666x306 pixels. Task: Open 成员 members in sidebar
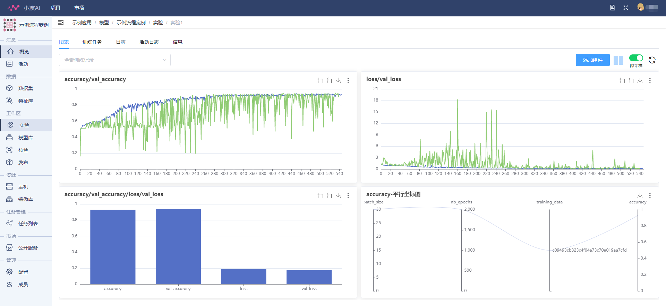click(26, 285)
